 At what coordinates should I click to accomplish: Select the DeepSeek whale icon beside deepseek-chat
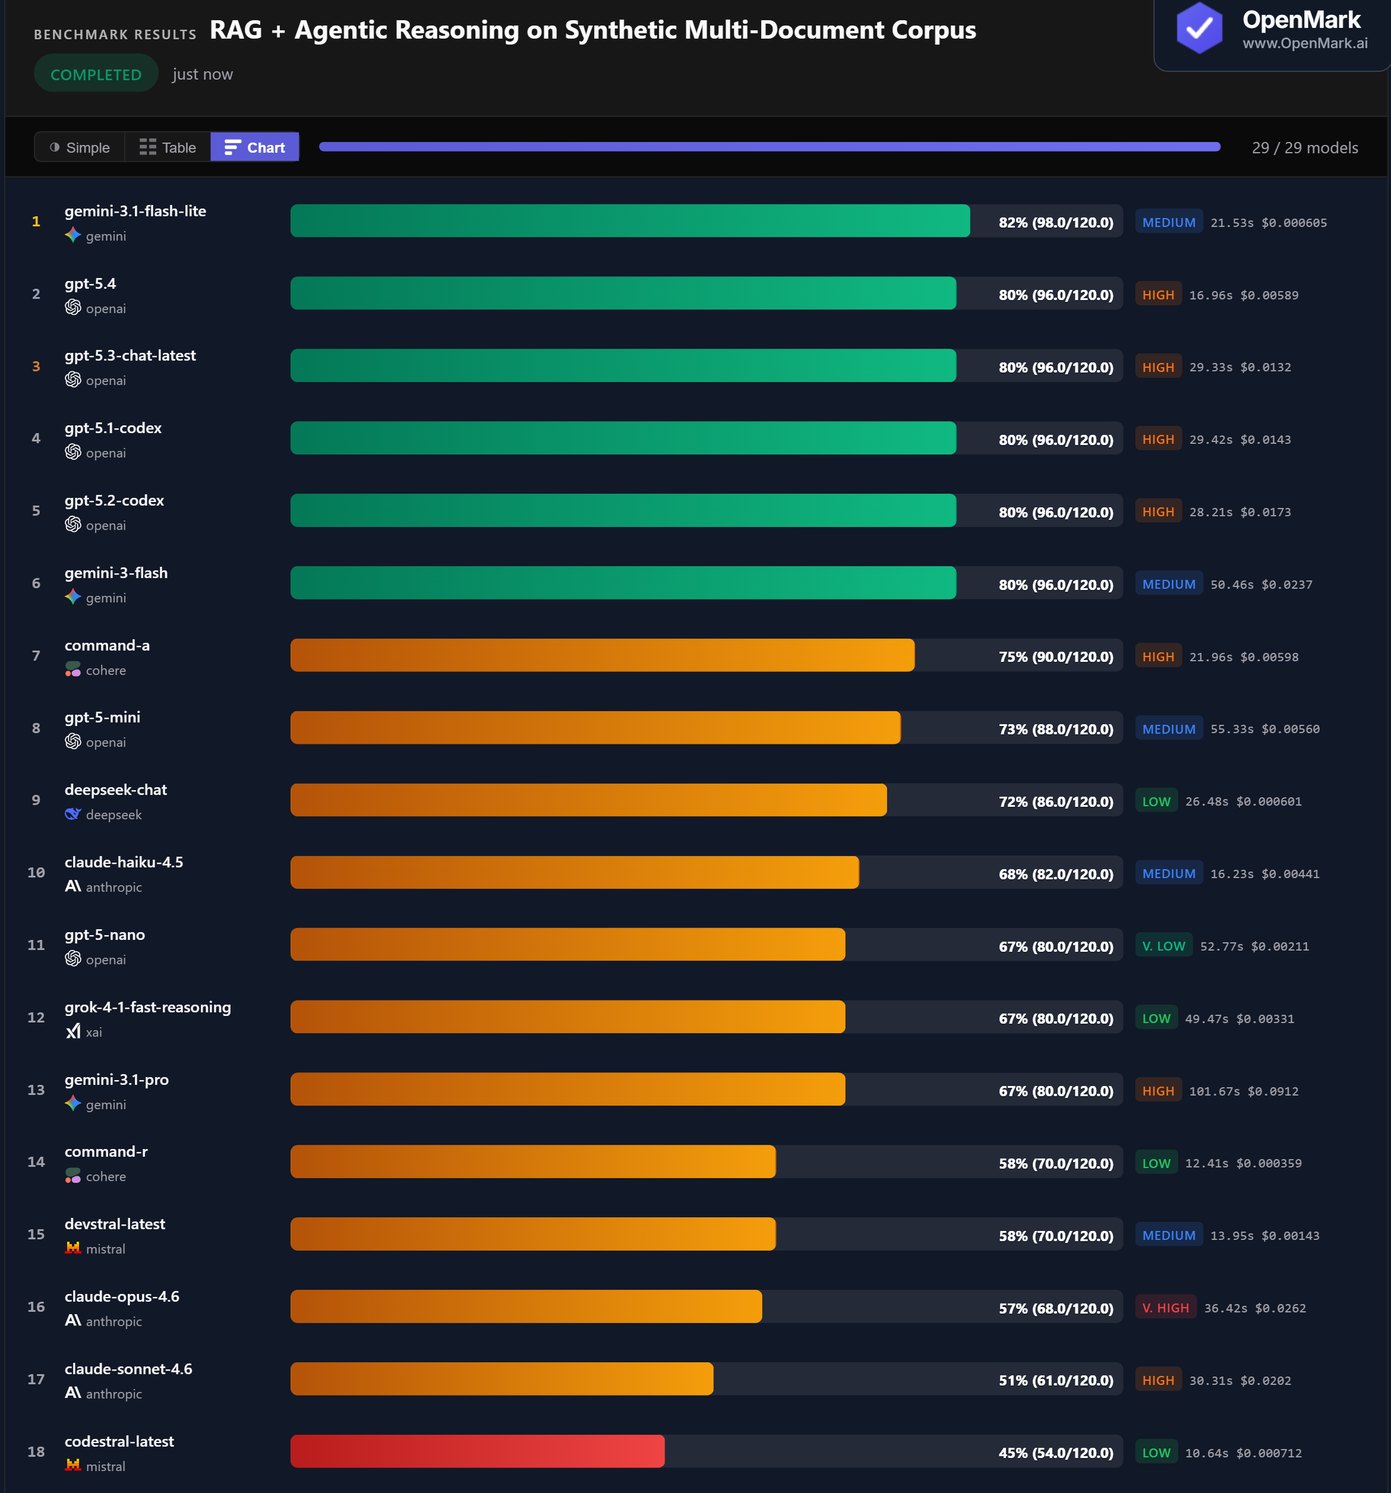point(72,813)
